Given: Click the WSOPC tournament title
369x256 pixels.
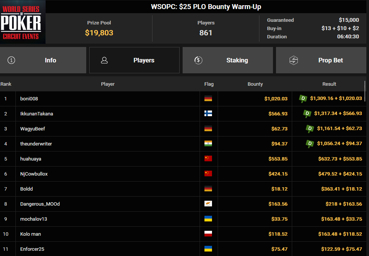Looking at the screenshot, I should [206, 6].
